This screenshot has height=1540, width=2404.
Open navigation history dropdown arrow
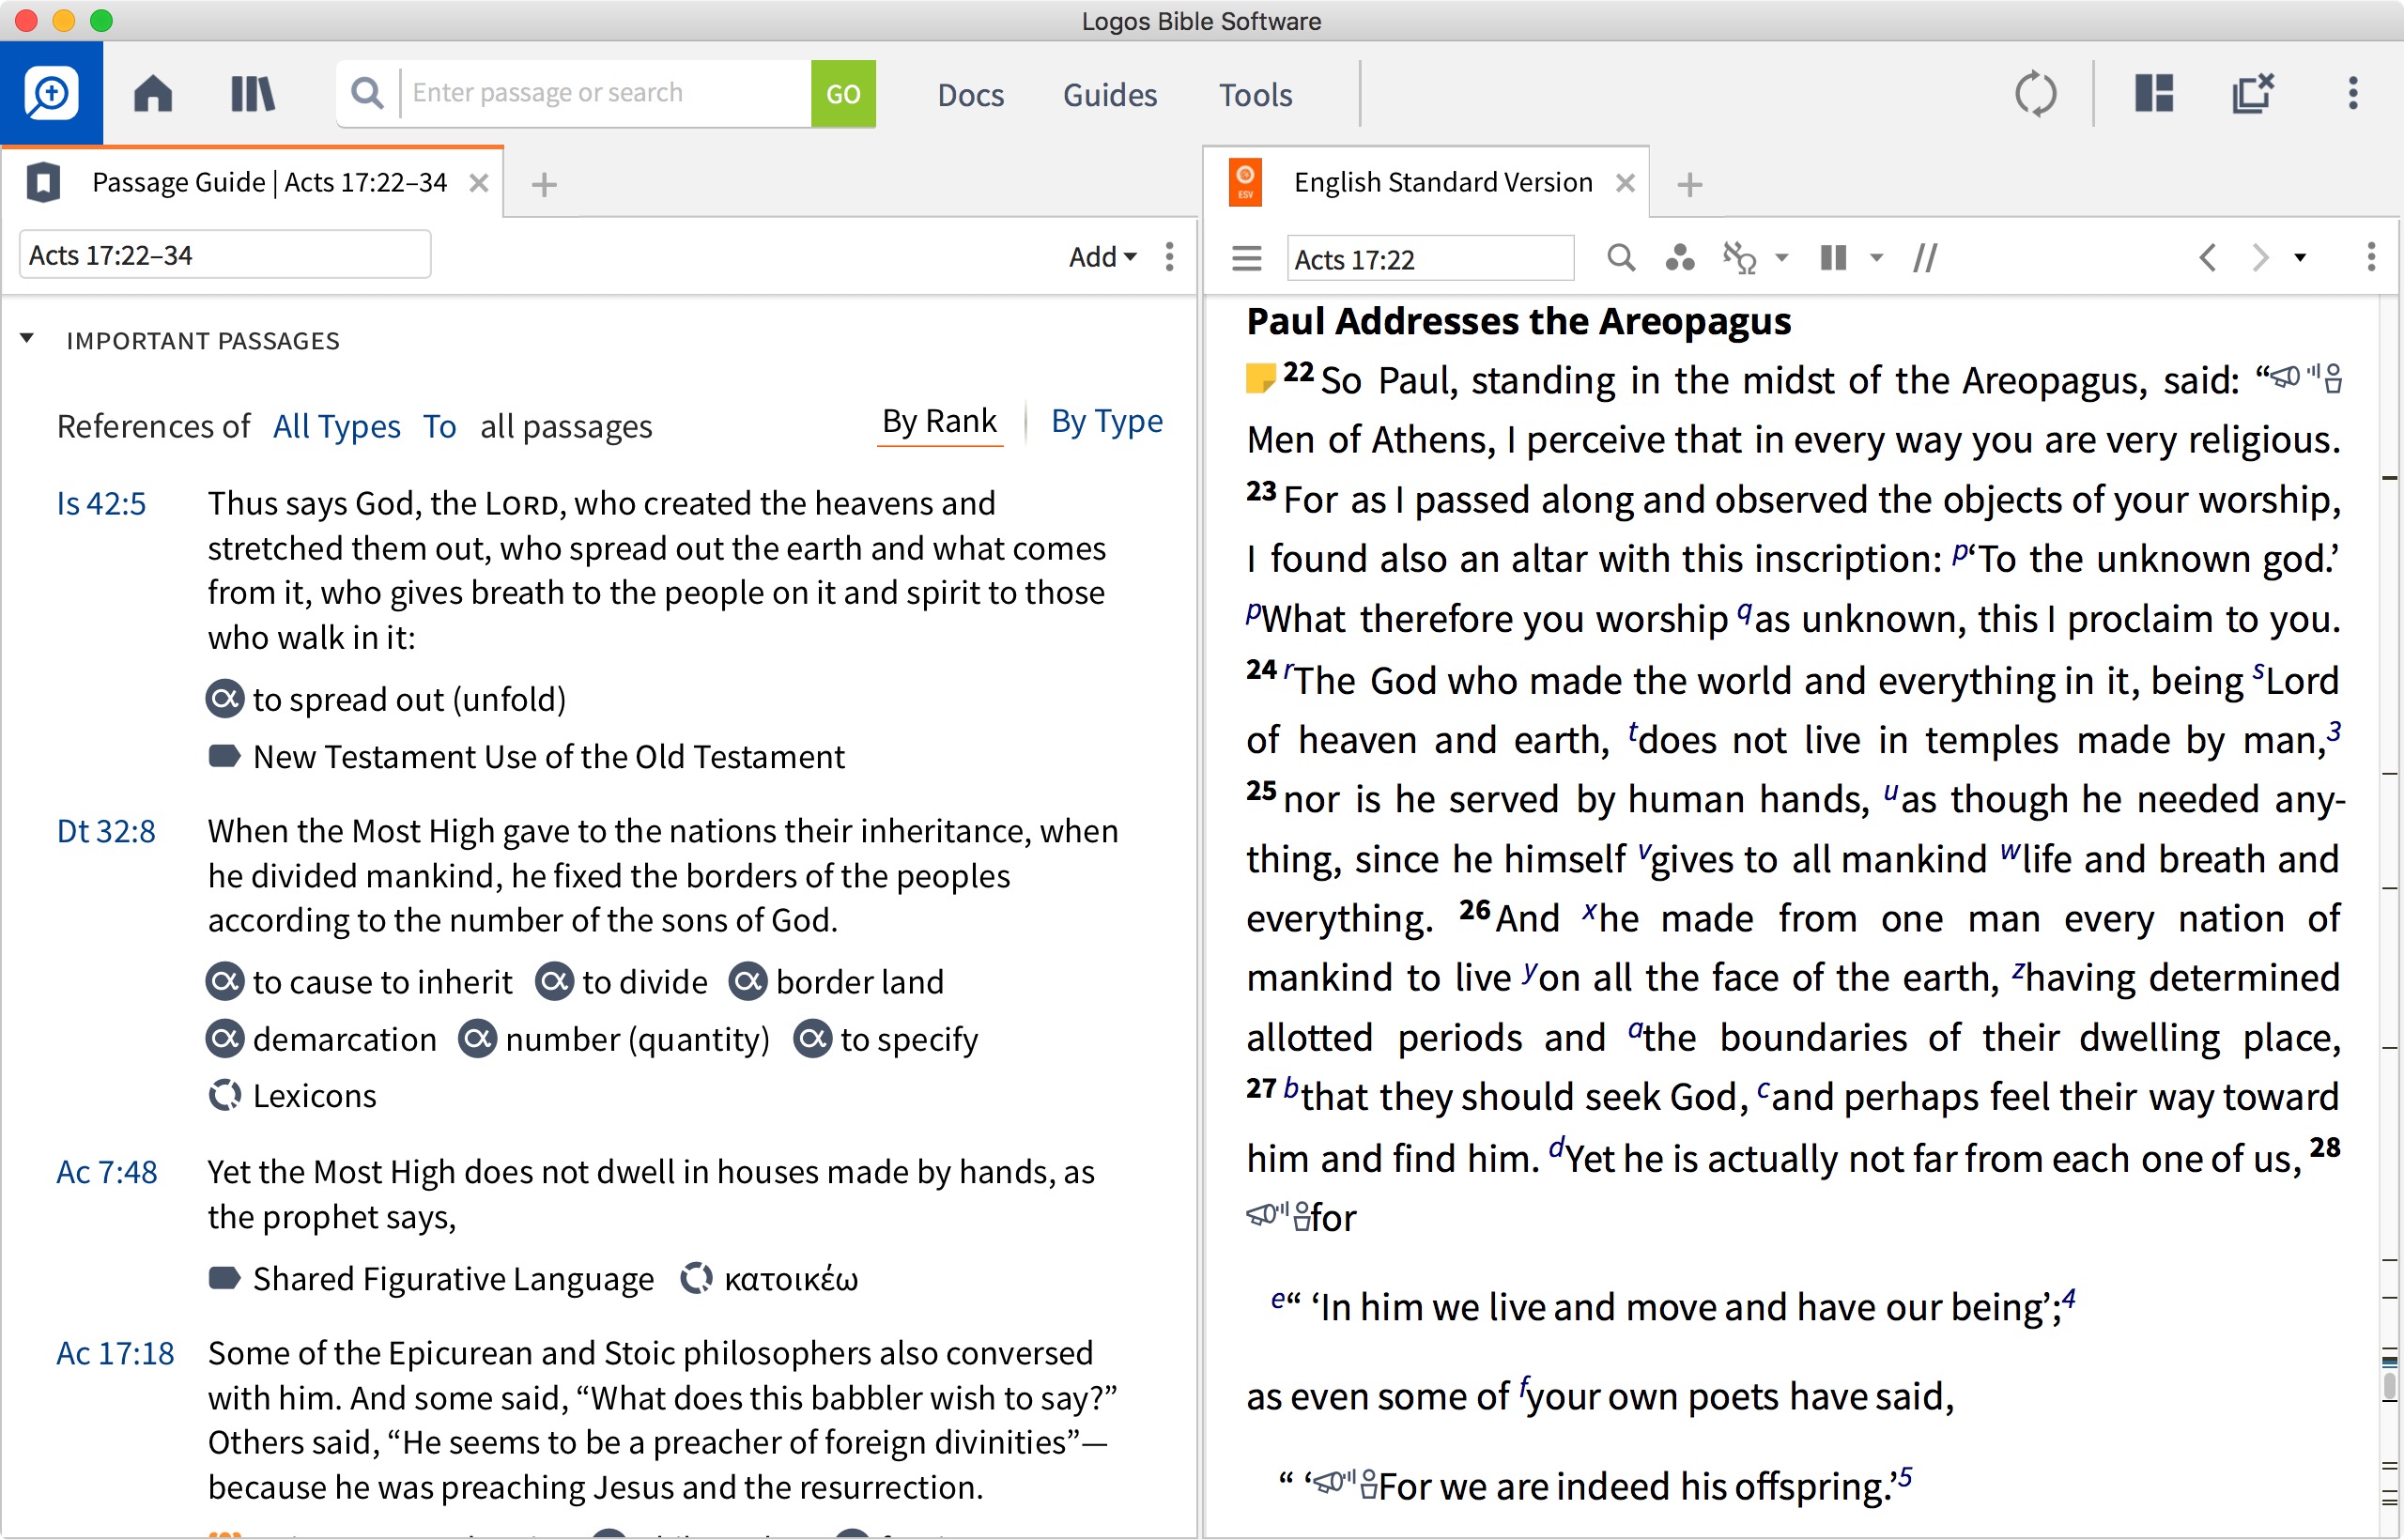(x=2299, y=259)
